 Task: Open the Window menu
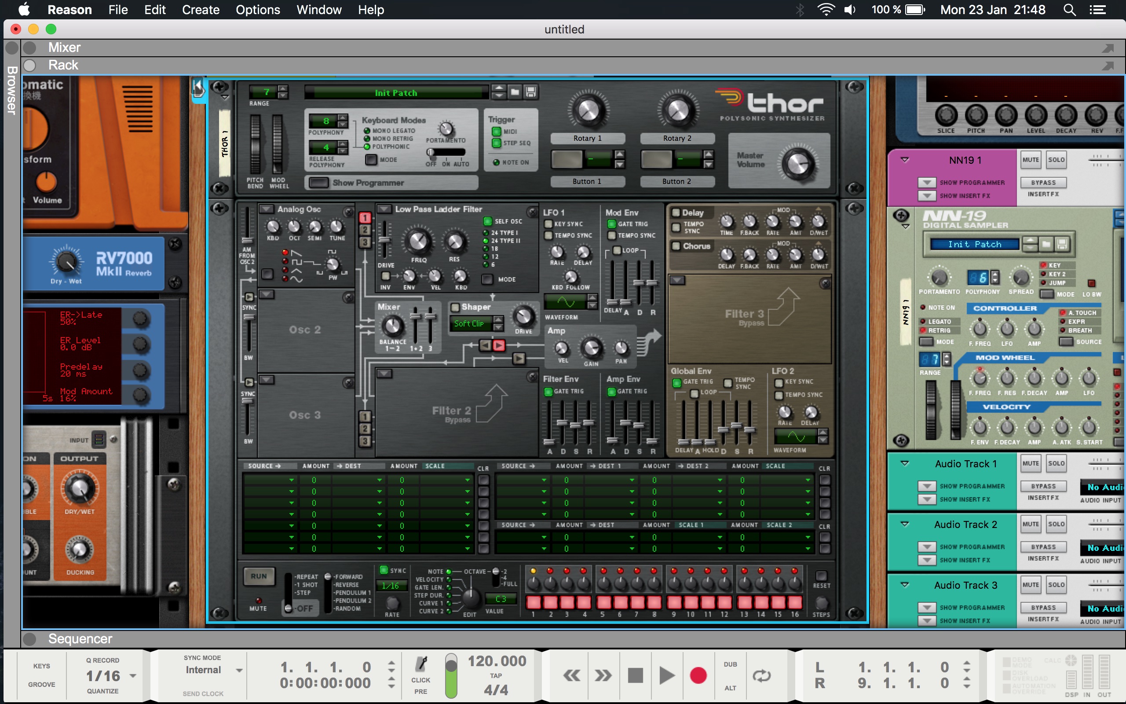[x=319, y=10]
